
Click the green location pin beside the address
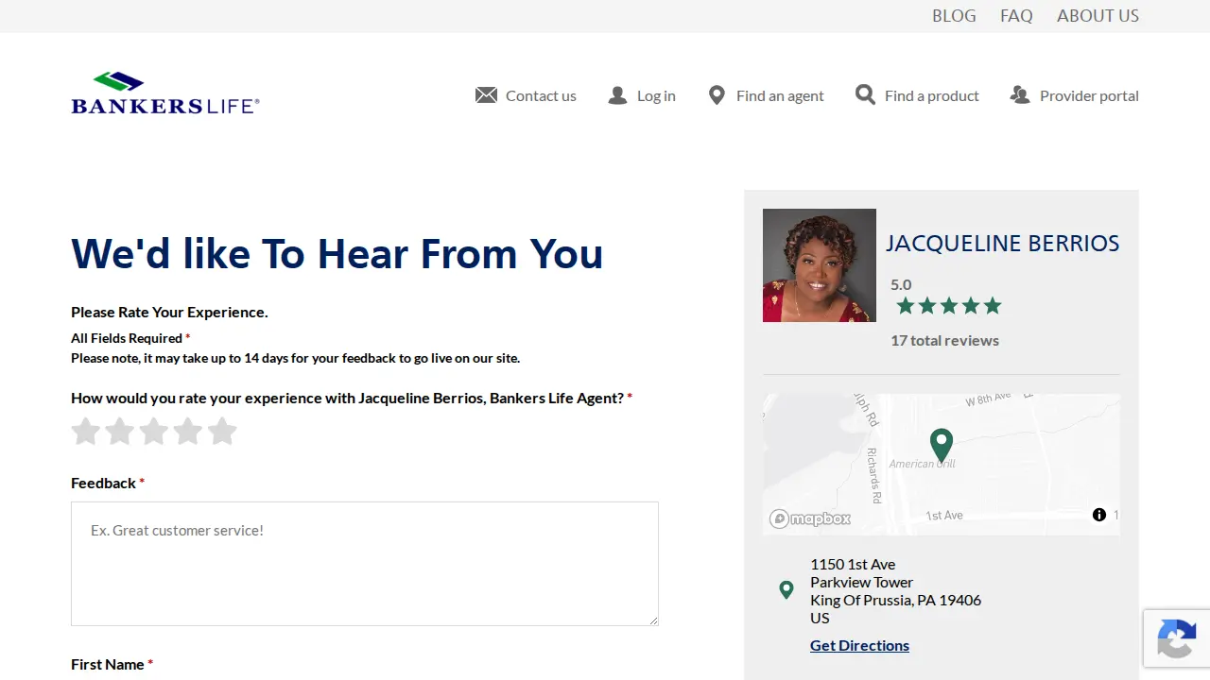point(786,590)
